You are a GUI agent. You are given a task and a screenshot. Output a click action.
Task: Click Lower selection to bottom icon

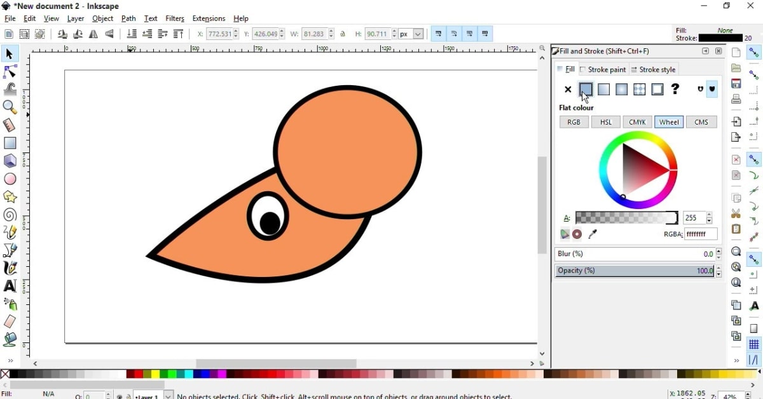(132, 34)
